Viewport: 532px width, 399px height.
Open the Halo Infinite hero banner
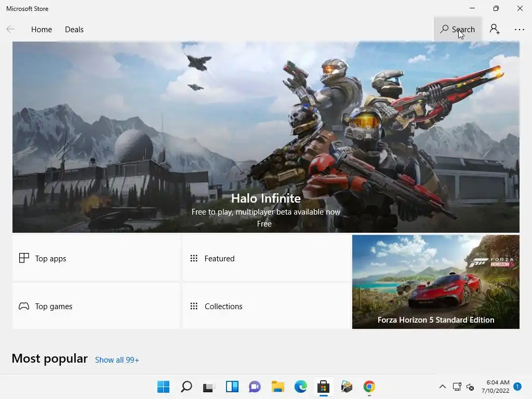click(265, 137)
